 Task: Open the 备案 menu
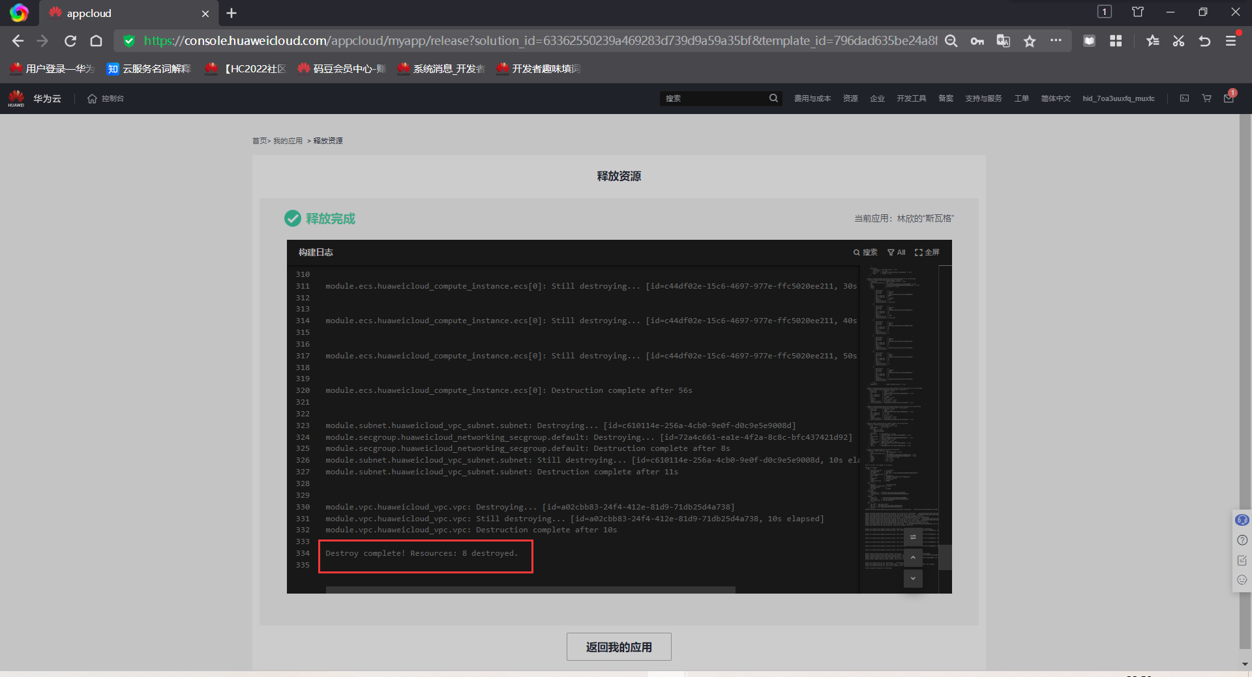tap(946, 98)
